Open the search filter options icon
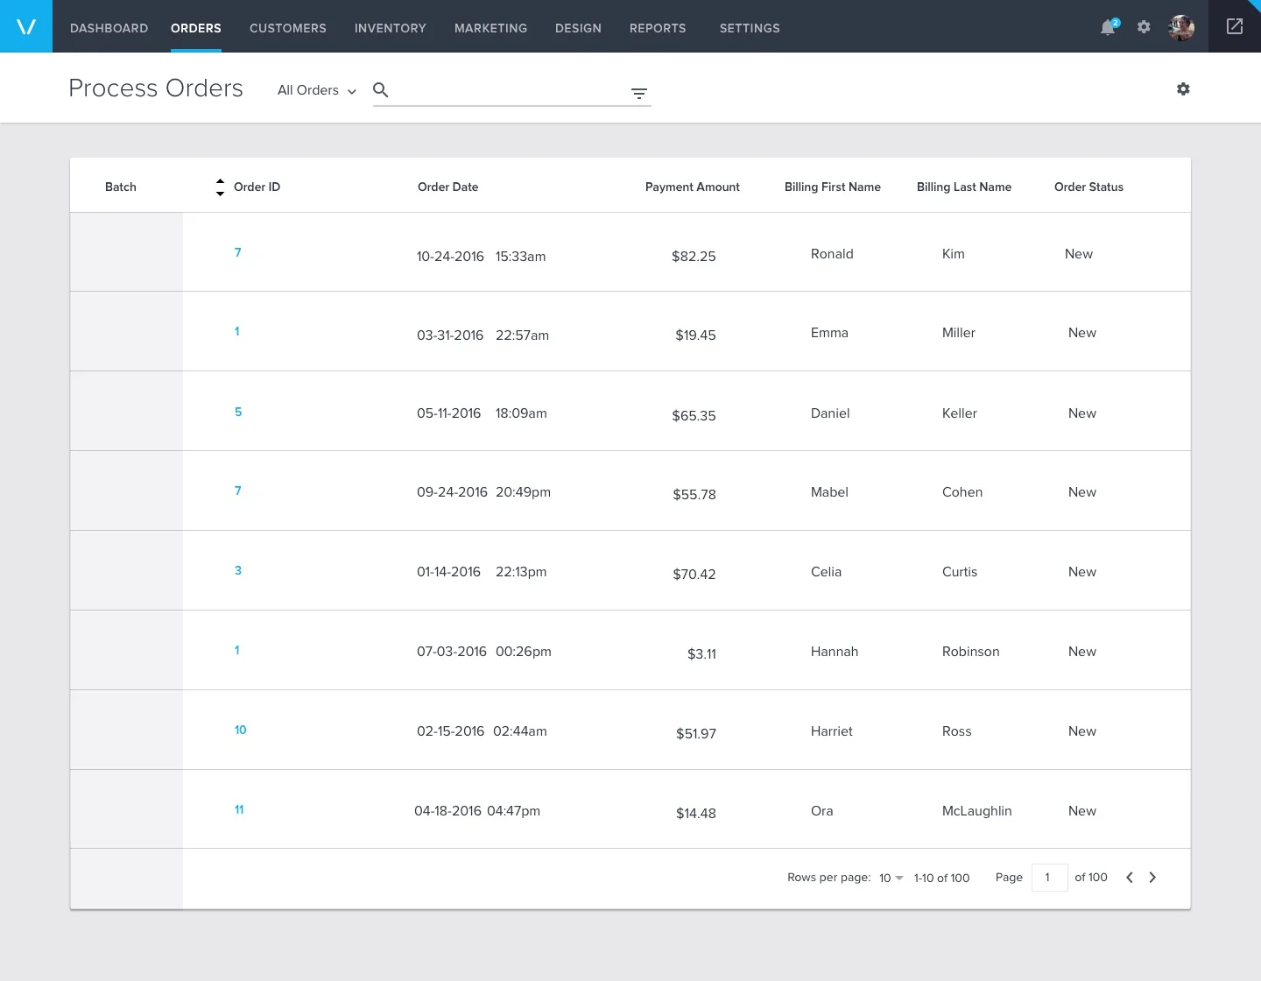 (x=639, y=93)
